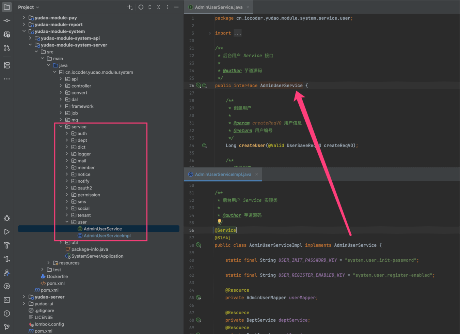Click Collapse All in the Project panel
The width and height of the screenshot is (460, 334).
[x=159, y=7]
